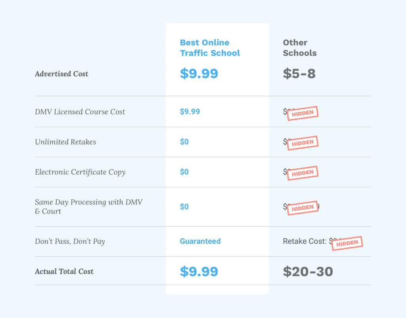Viewport: 406px width, 318px height.
Task: Click the HIDDEN stamp on Same Day Processing row
Action: 303,208
